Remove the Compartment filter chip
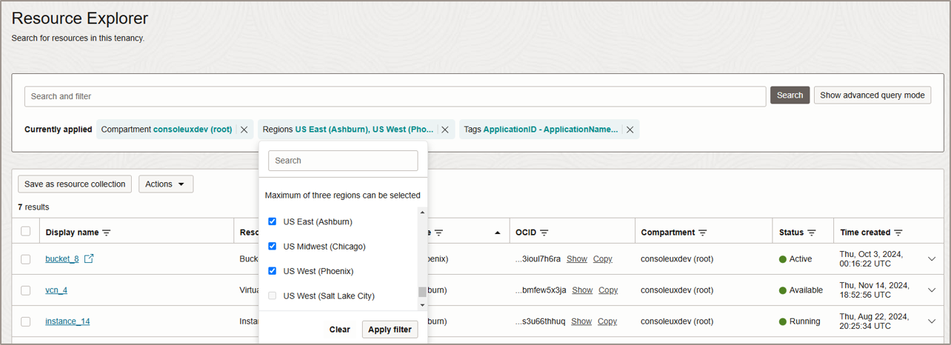951x345 pixels. click(x=244, y=130)
